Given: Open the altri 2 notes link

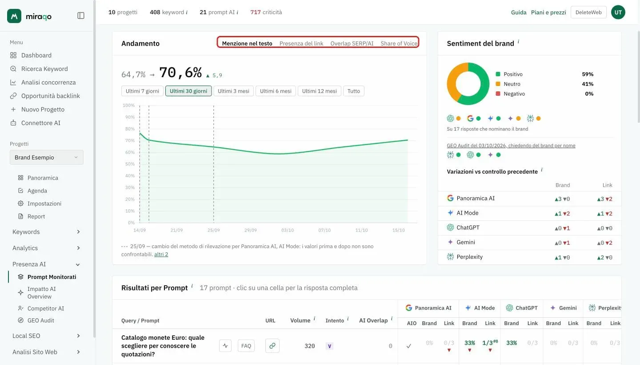Looking at the screenshot, I should 161,254.
